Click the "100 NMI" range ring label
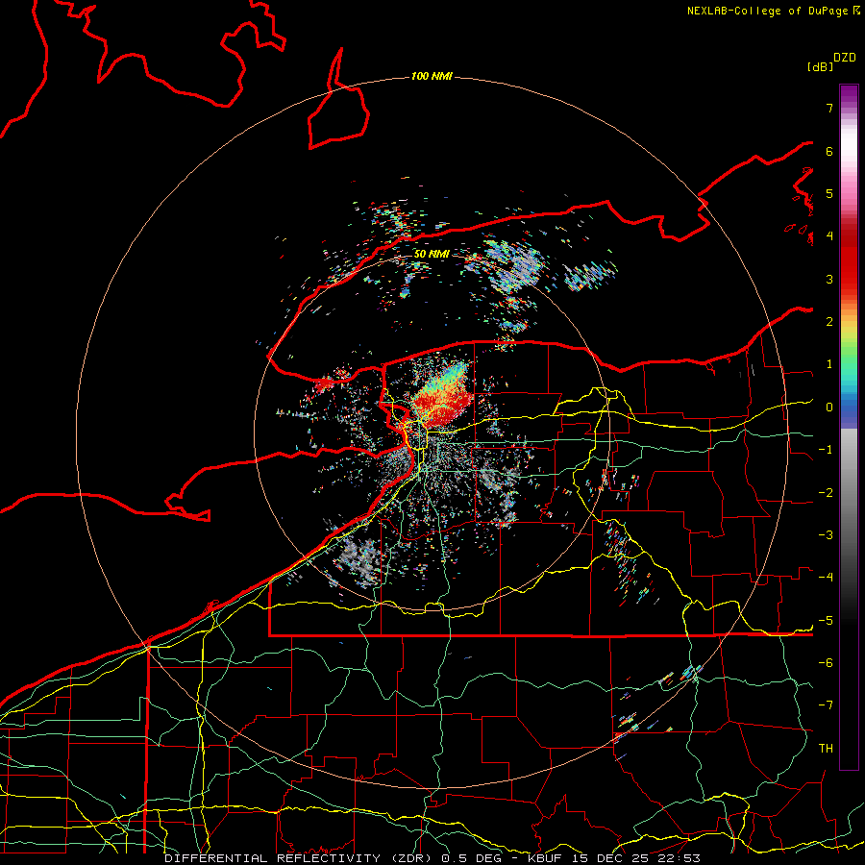The width and height of the screenshot is (865, 865). coord(432,76)
